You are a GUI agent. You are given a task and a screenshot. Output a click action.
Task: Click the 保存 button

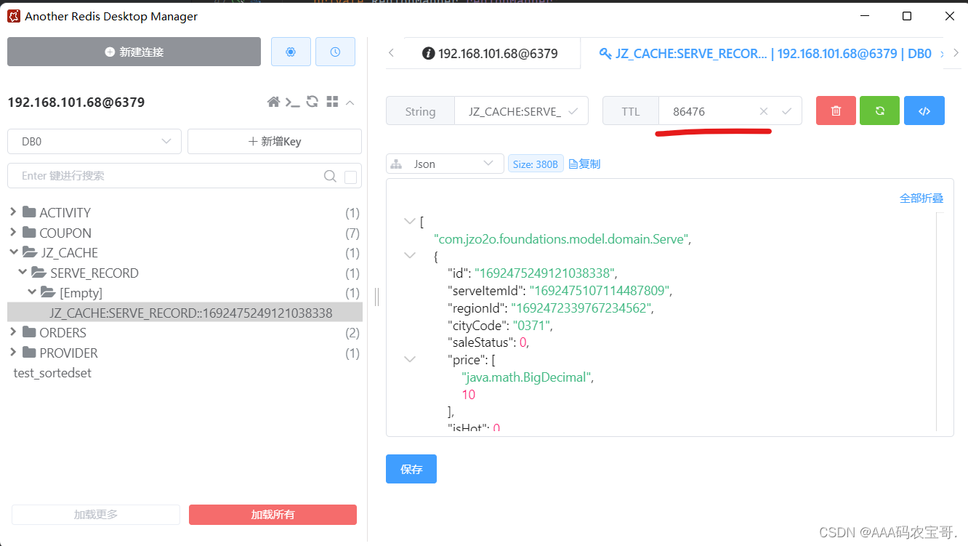click(411, 469)
